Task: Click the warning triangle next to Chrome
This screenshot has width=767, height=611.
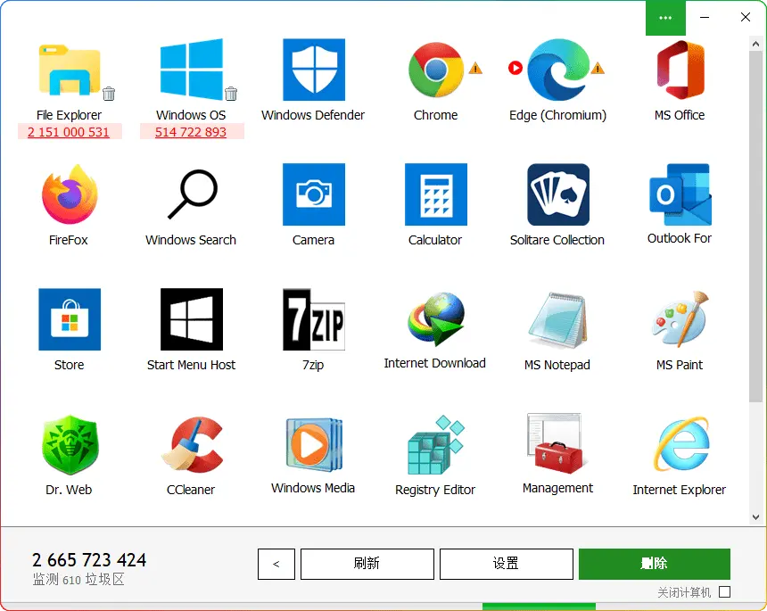Action: (475, 68)
